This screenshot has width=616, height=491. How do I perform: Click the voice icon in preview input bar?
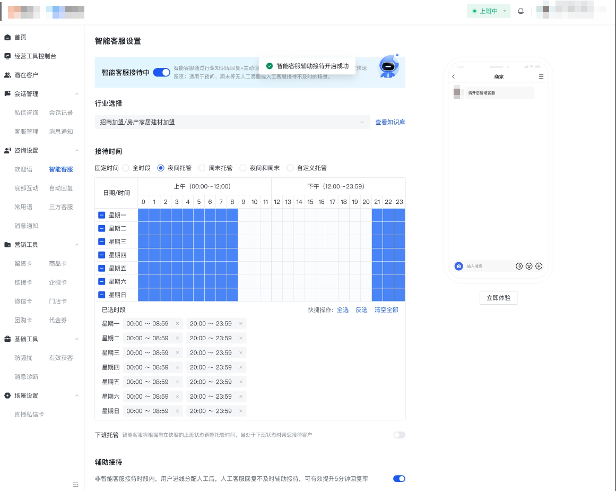click(519, 266)
